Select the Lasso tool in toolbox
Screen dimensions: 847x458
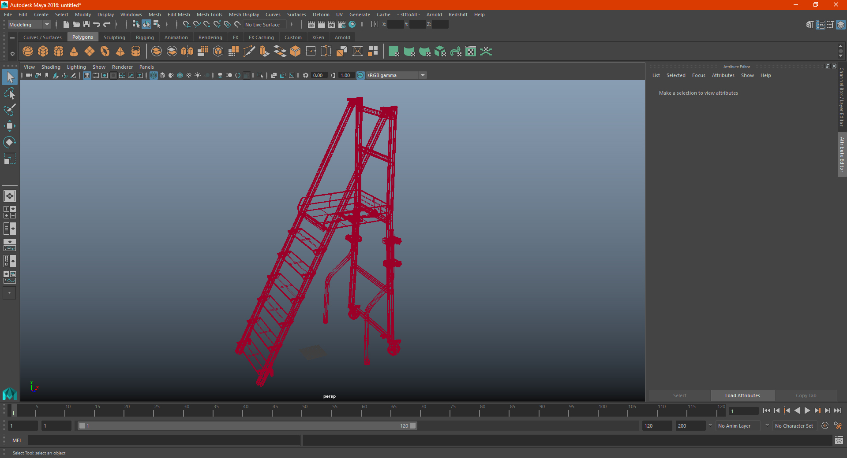click(9, 94)
